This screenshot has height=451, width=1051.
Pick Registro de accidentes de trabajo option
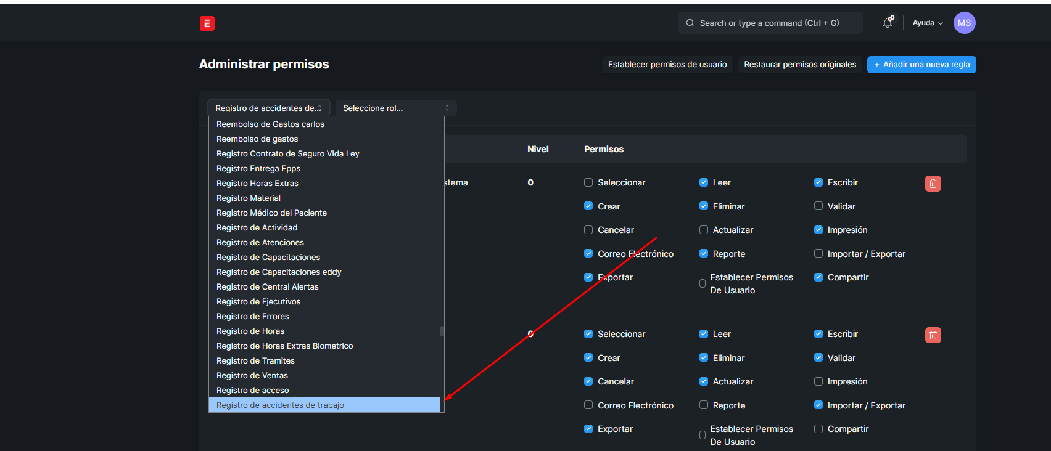point(280,405)
